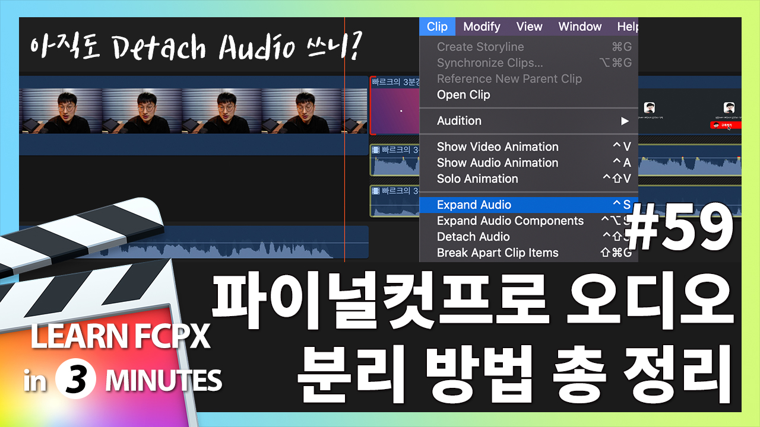This screenshot has width=760, height=427.
Task: Open the Modify menu
Action: pyautogui.click(x=482, y=27)
